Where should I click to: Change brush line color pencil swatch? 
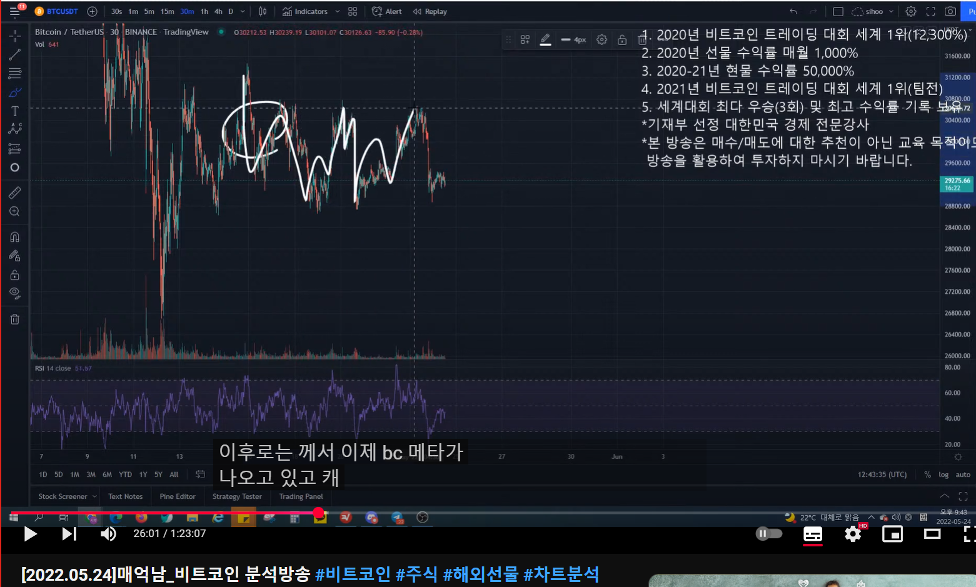(545, 39)
